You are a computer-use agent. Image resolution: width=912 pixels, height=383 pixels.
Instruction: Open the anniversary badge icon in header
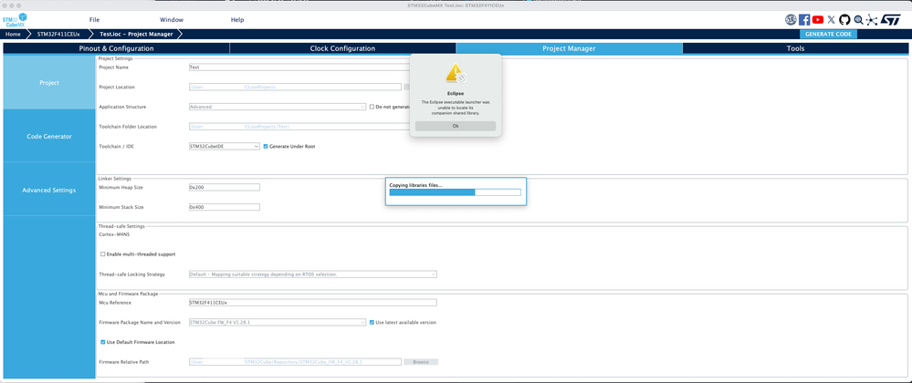(790, 20)
